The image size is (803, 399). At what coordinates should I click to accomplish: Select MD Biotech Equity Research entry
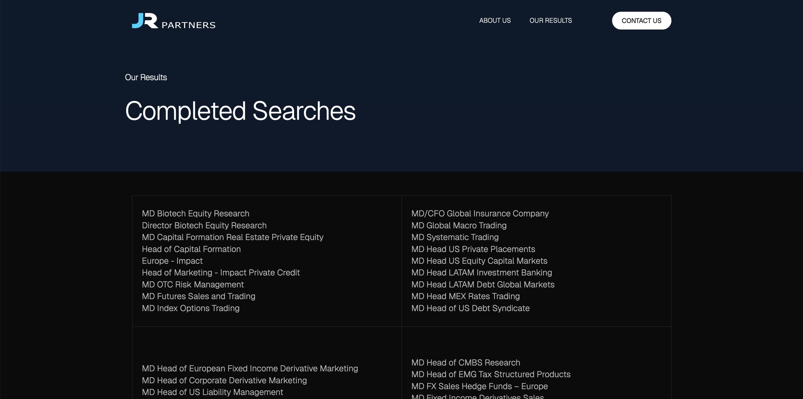(x=195, y=213)
